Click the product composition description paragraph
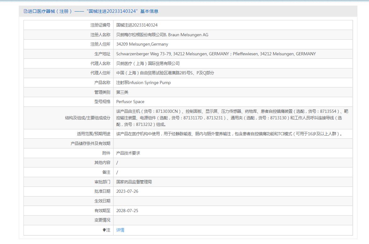Image resolution: width=369 pixels, height=244 pixels. tap(232, 118)
